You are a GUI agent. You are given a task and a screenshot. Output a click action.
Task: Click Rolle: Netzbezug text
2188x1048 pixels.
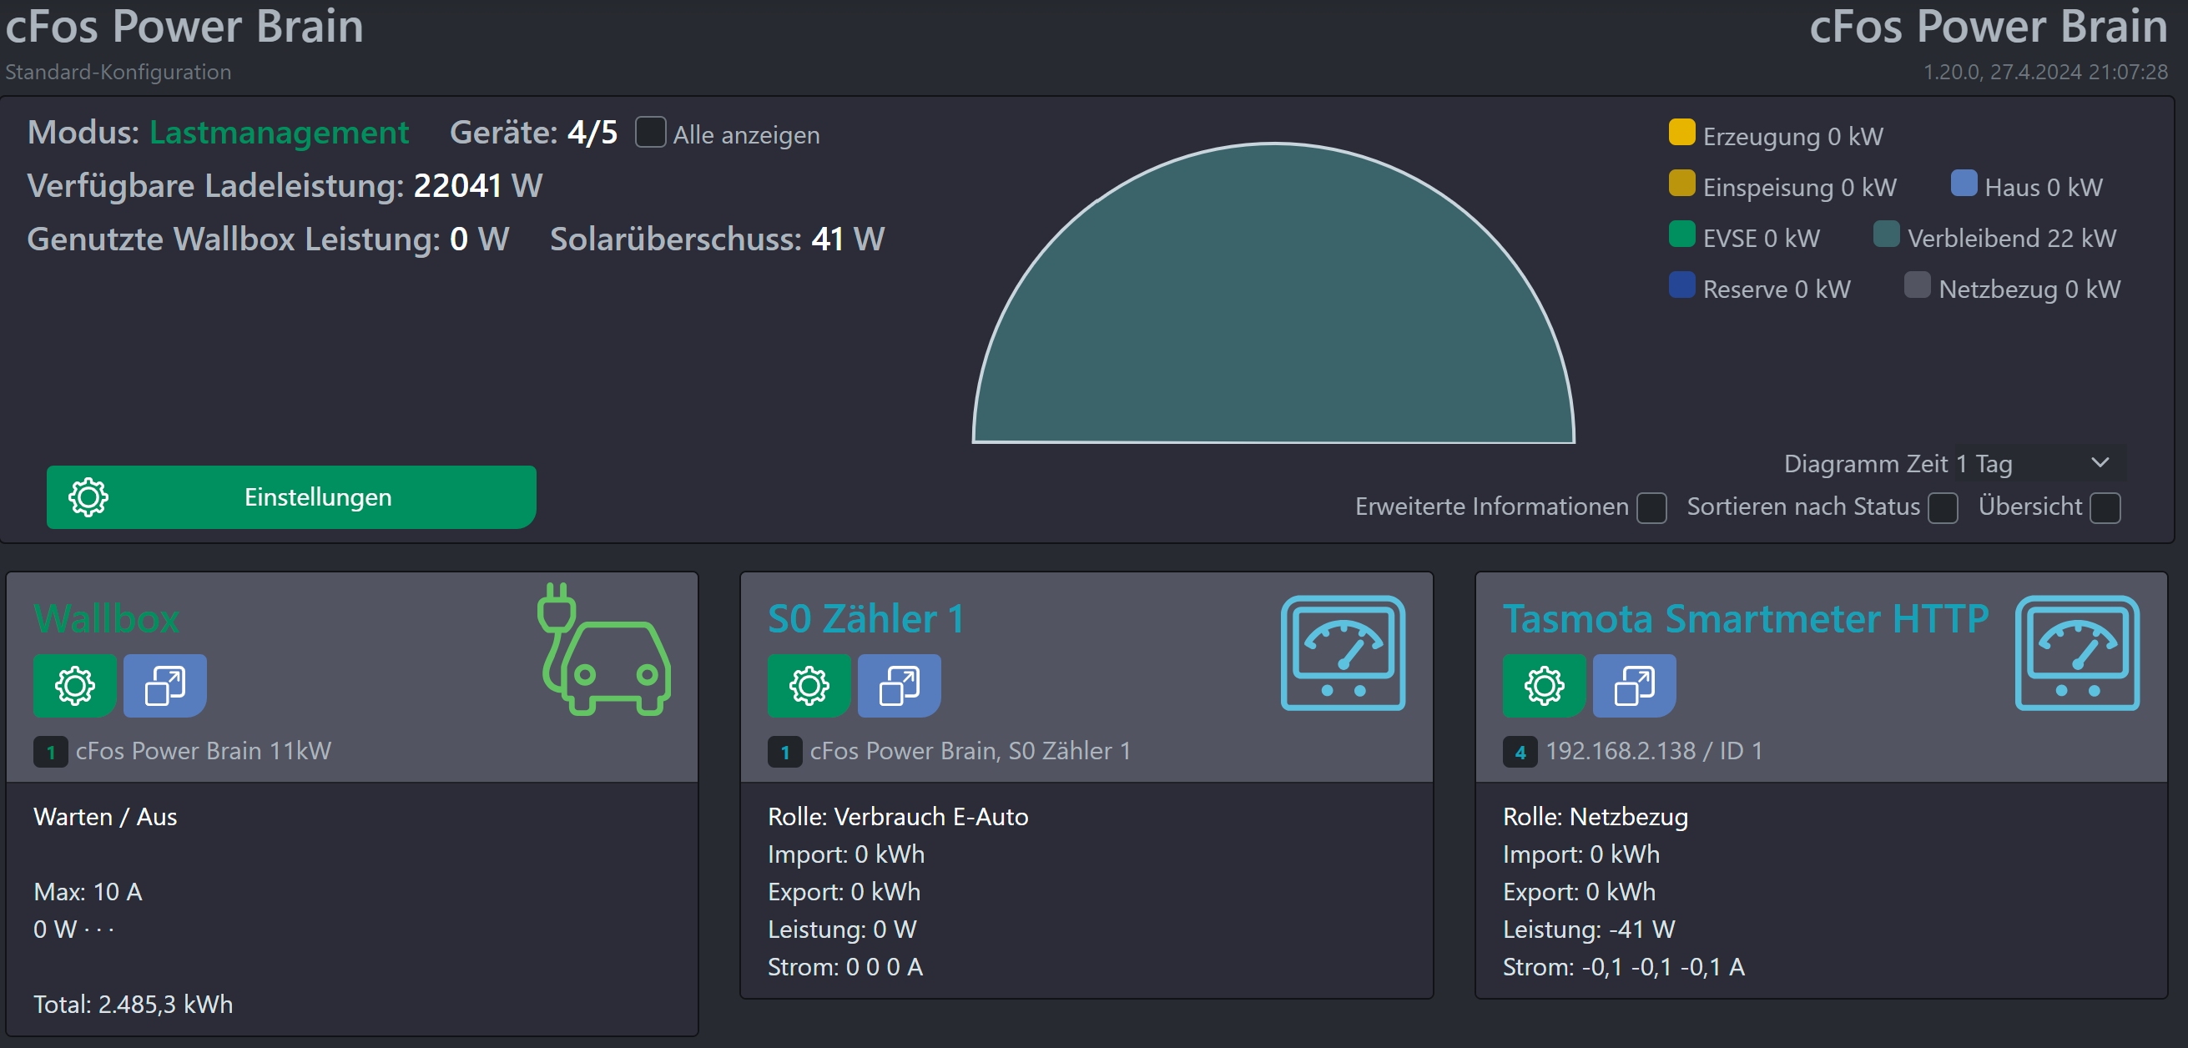1596,817
